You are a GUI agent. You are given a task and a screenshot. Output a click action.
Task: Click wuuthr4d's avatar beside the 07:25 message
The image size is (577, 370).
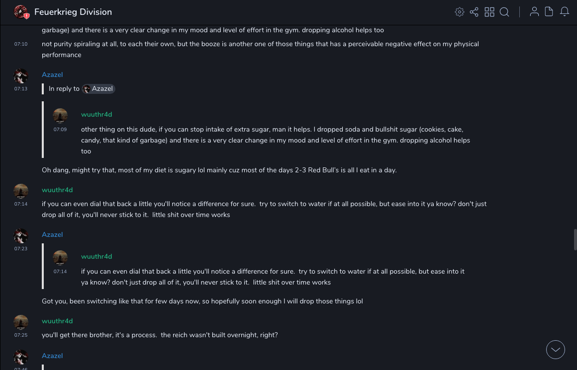pyautogui.click(x=21, y=322)
